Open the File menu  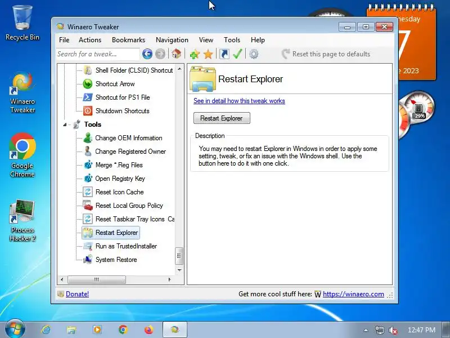pos(64,40)
